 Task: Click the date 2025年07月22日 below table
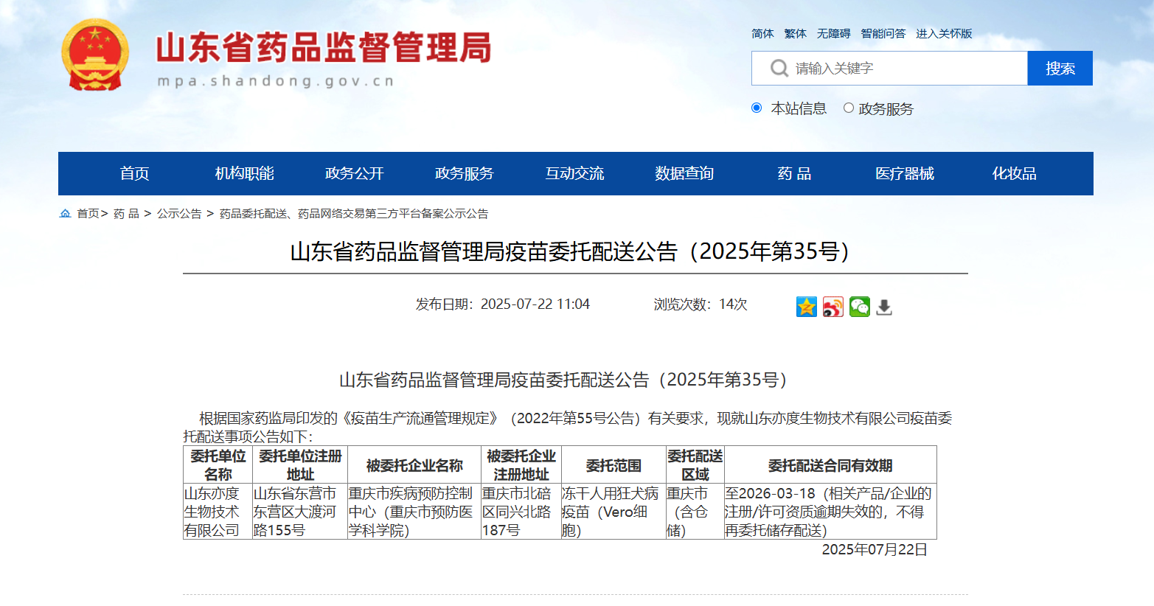point(875,549)
